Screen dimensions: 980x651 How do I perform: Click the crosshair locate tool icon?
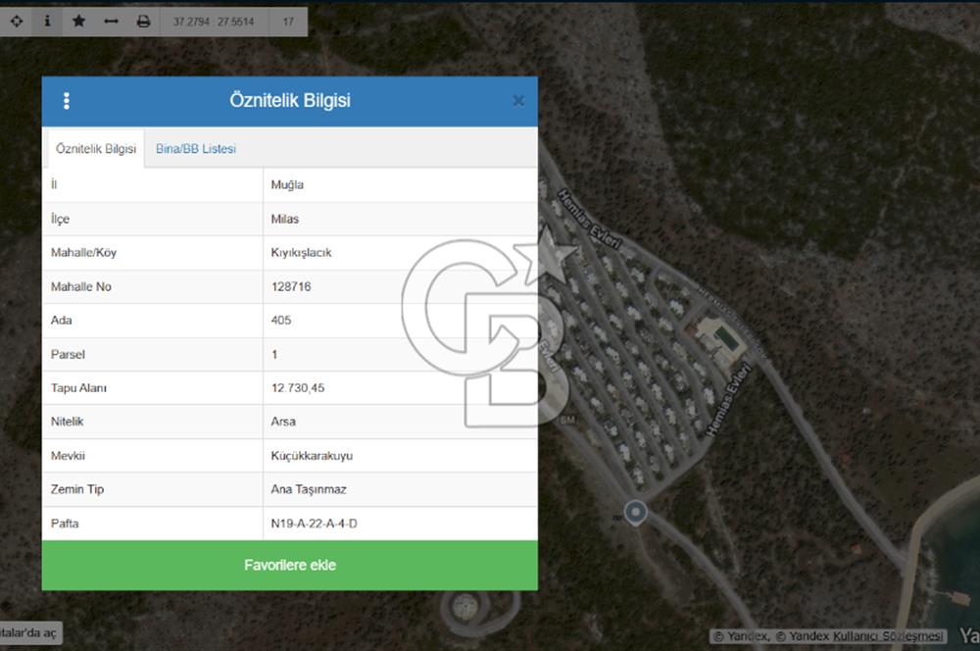coord(17,21)
